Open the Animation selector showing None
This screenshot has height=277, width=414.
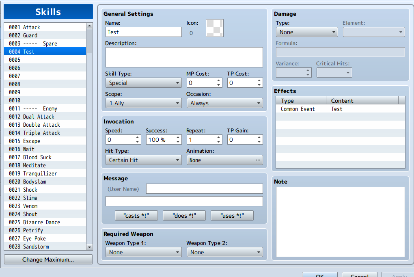tap(225, 160)
